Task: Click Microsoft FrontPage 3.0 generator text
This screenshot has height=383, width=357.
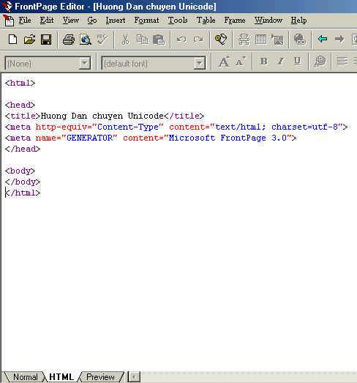Action: (x=228, y=138)
